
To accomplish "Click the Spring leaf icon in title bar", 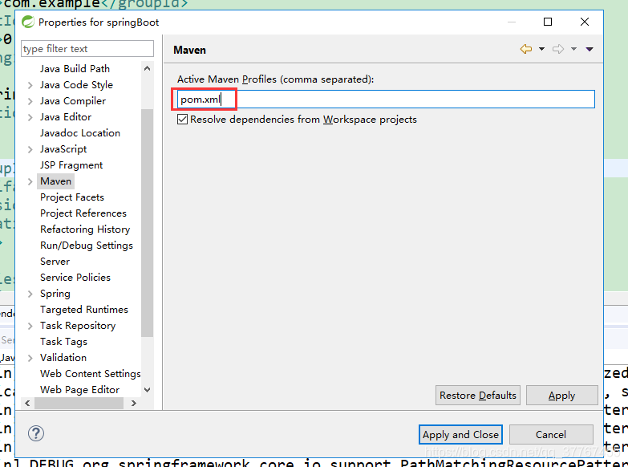I will pyautogui.click(x=28, y=22).
